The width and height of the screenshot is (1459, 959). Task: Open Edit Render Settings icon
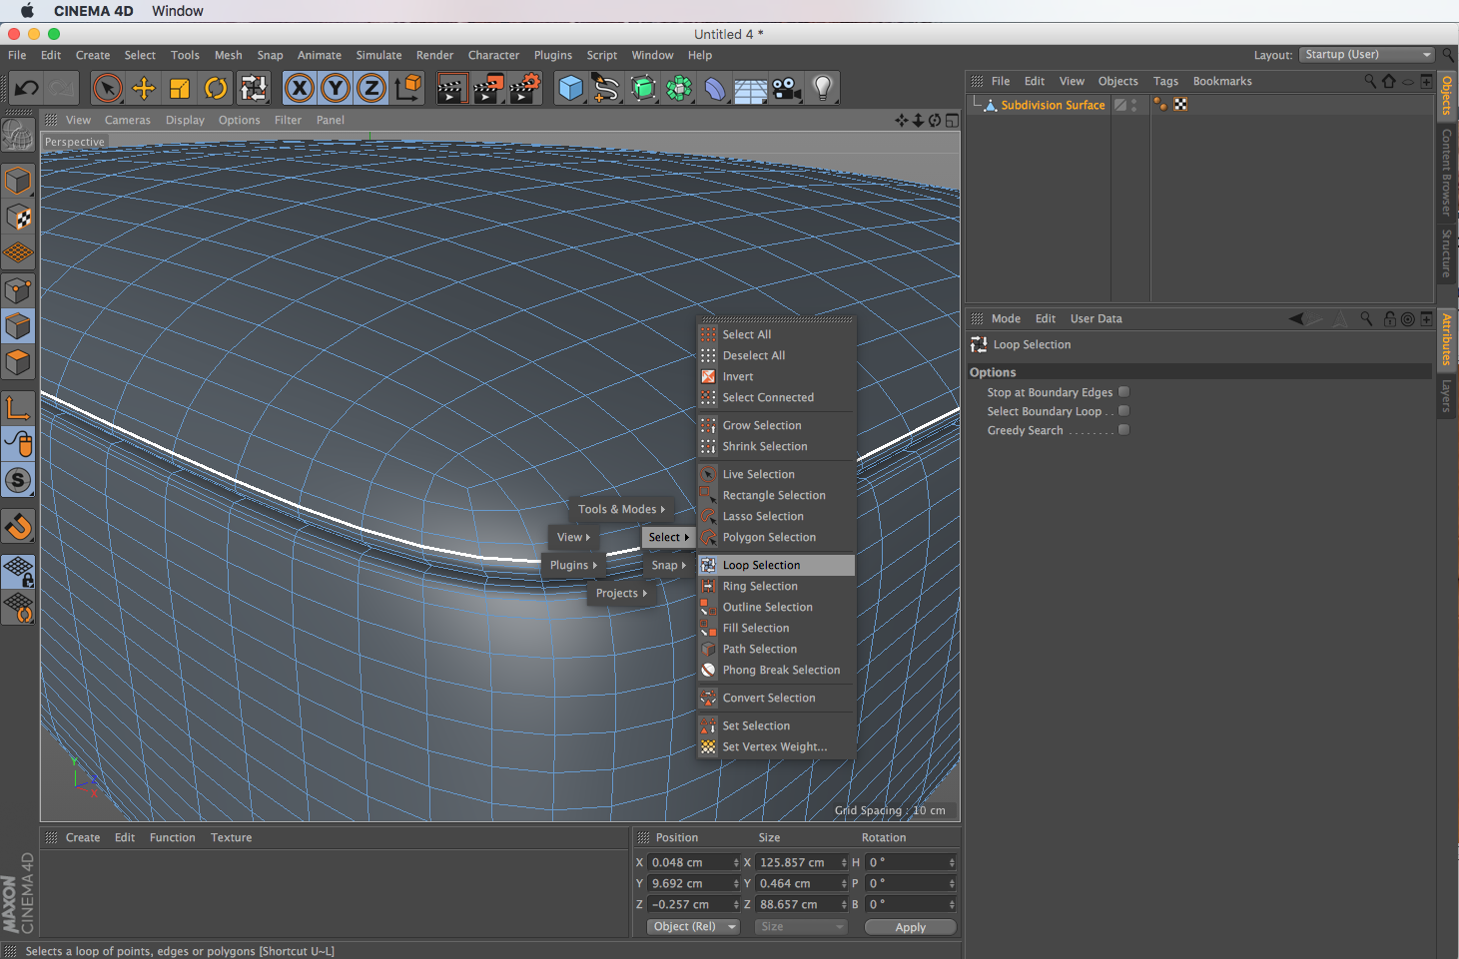(524, 89)
